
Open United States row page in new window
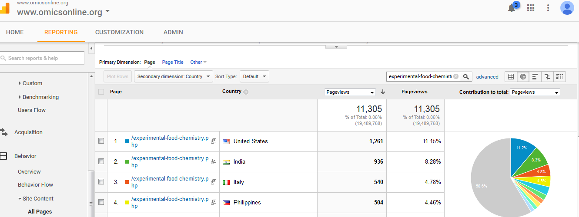214,141
